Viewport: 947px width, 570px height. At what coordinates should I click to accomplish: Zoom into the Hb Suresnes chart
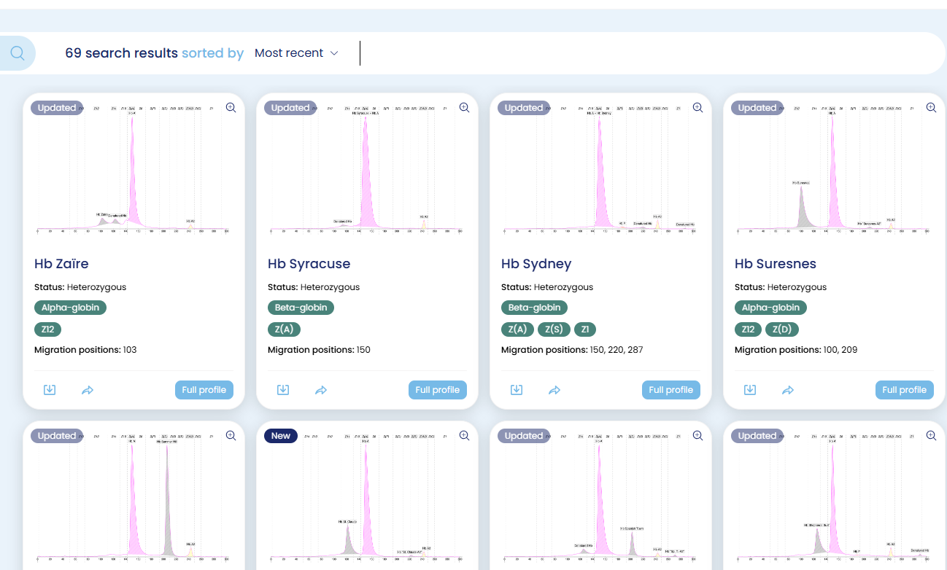[x=931, y=107]
